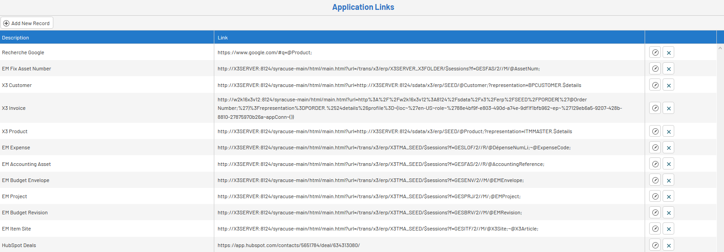
Task: Delete the X3 Customer link row
Action: 668,85
